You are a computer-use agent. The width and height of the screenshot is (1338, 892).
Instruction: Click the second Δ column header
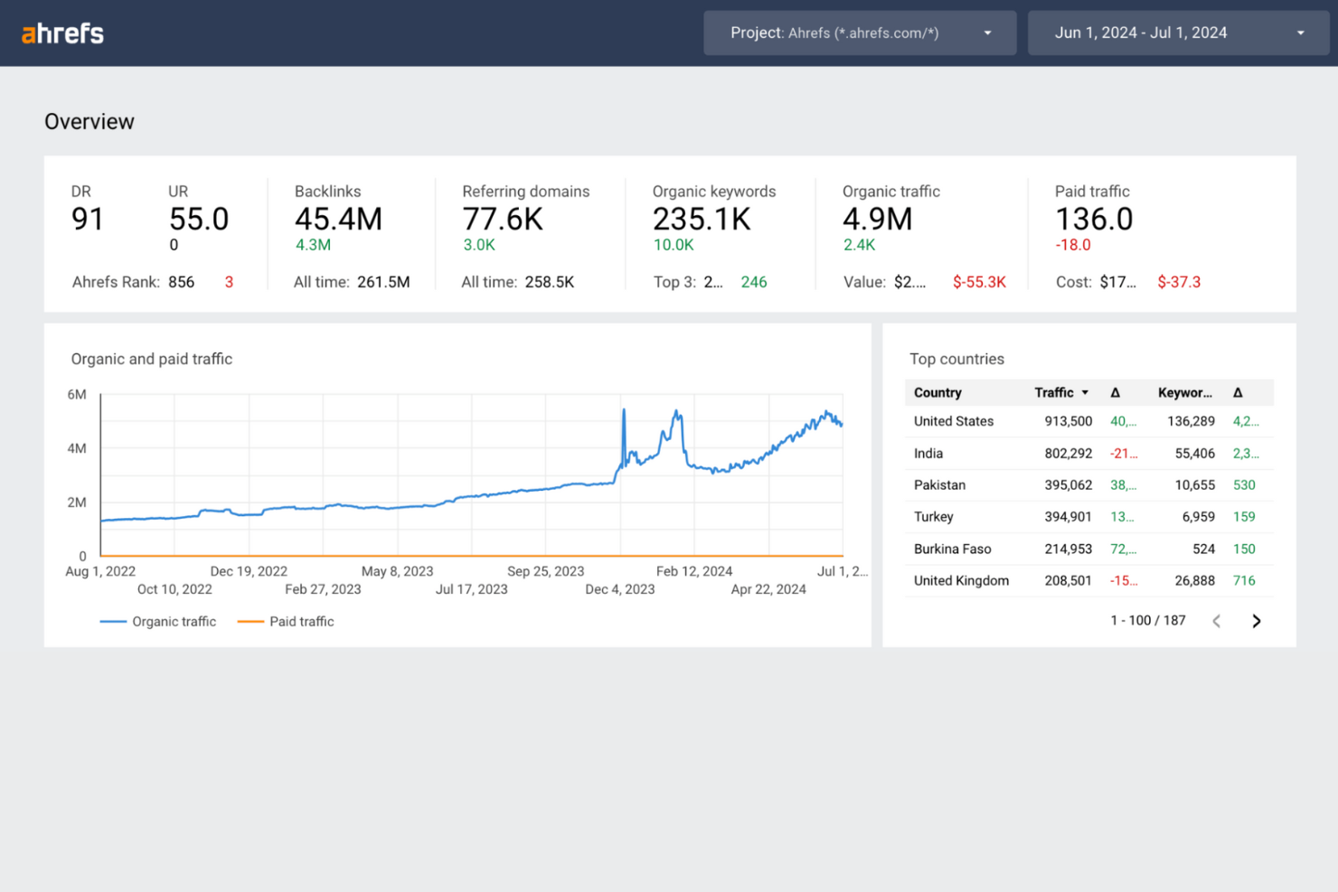tap(1238, 392)
